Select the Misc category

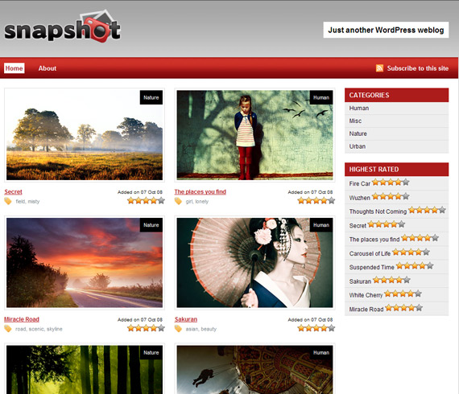[x=396, y=121]
